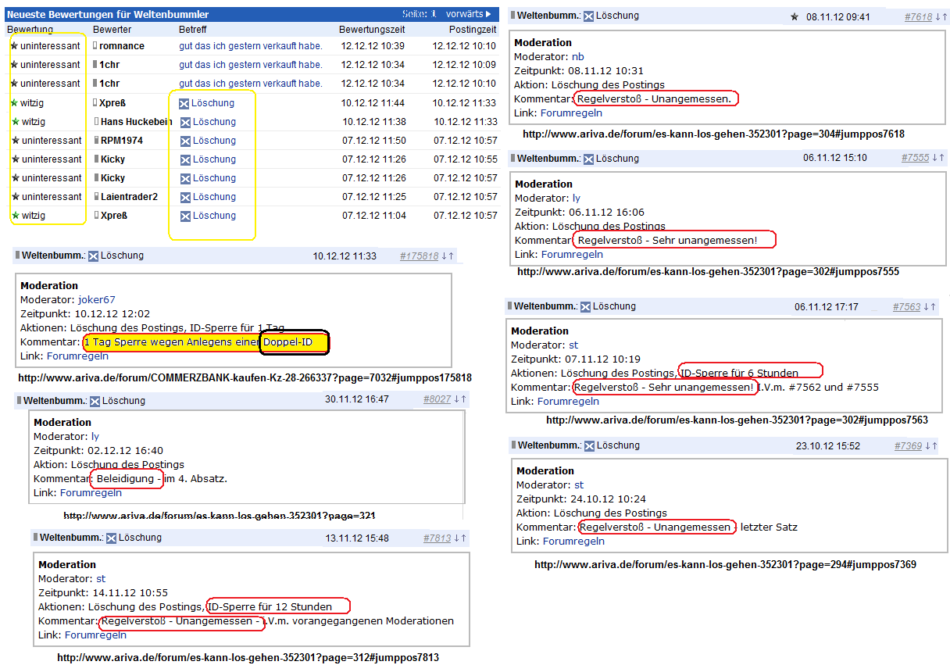Open rater 1chr's name in row posted 12.12.12 10:09
The width and height of the screenshot is (950, 665).
pos(109,65)
